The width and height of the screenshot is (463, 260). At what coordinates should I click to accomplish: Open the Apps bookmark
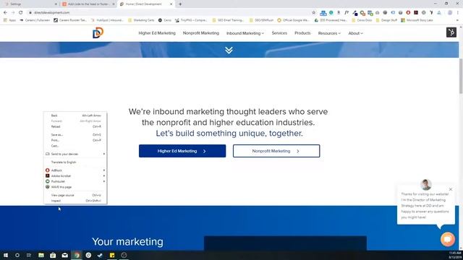[9, 20]
